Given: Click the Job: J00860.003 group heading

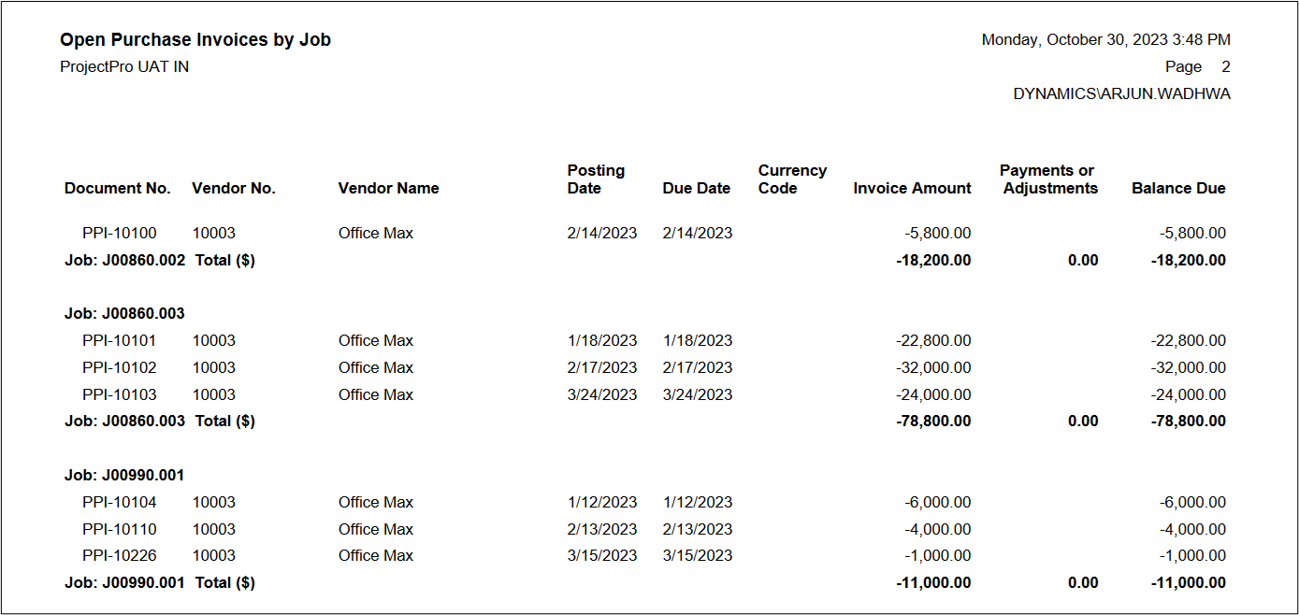Looking at the screenshot, I should click(x=124, y=314).
